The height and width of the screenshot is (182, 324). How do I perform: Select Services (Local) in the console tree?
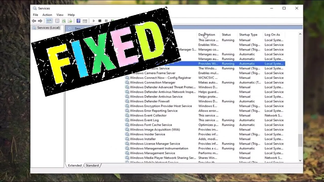click(x=48, y=28)
